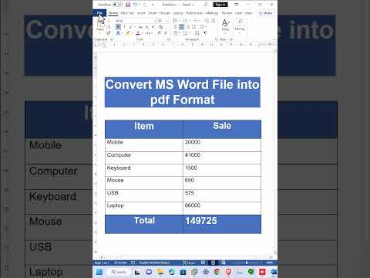Click the Paste button

[x=100, y=25]
